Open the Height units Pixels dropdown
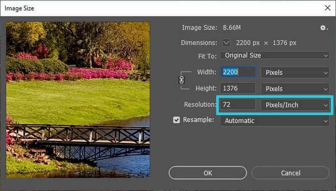The image size is (336, 191). pyautogui.click(x=295, y=89)
